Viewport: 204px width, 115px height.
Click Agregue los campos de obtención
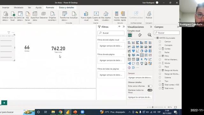tap(140, 97)
